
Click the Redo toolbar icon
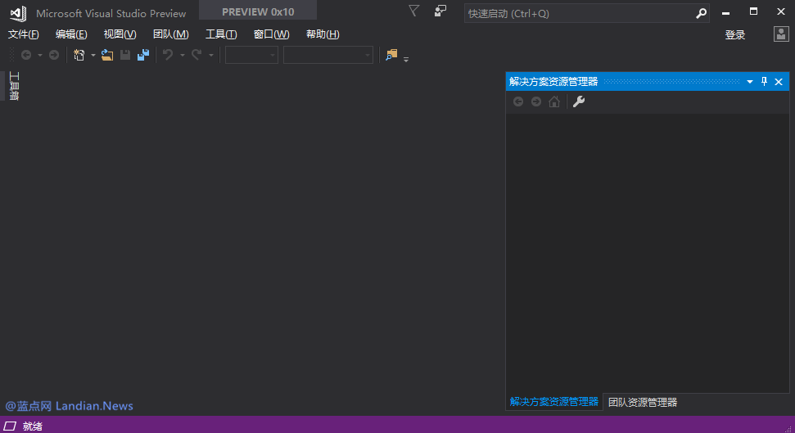[196, 55]
